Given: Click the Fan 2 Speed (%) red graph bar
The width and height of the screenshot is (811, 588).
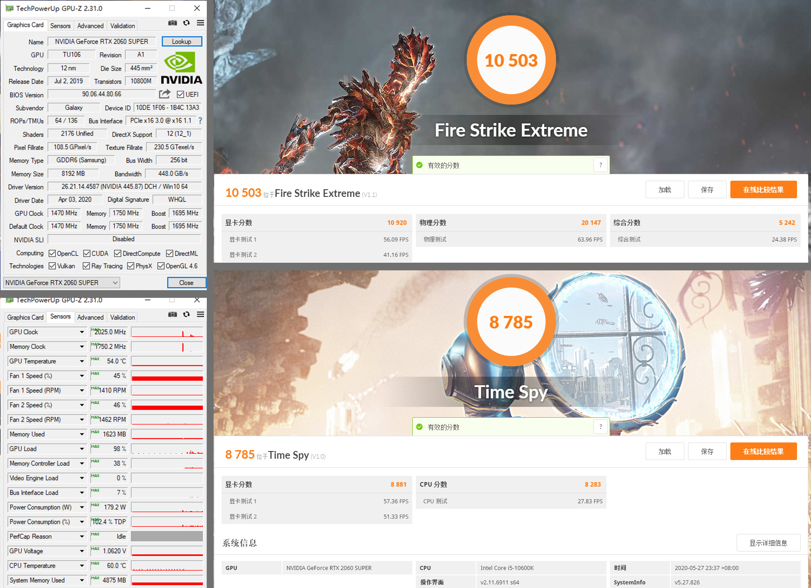Looking at the screenshot, I should tap(167, 407).
